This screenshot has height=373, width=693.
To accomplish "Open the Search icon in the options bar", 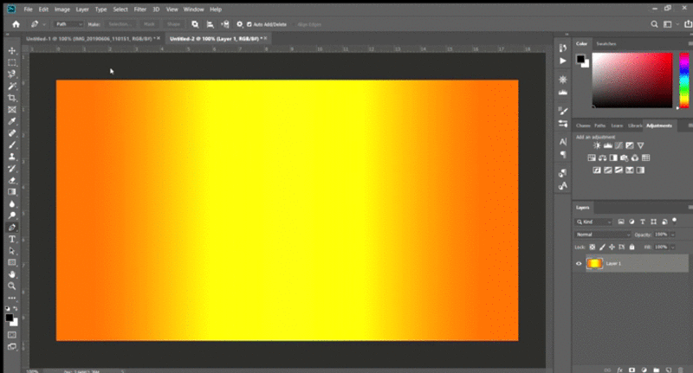I will (x=654, y=24).
